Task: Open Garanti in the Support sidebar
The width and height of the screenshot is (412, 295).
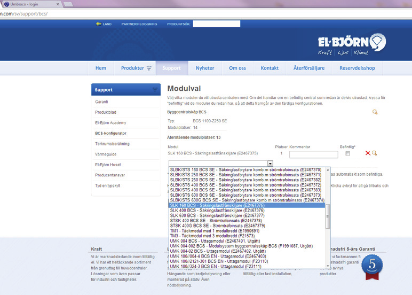Action: point(101,102)
